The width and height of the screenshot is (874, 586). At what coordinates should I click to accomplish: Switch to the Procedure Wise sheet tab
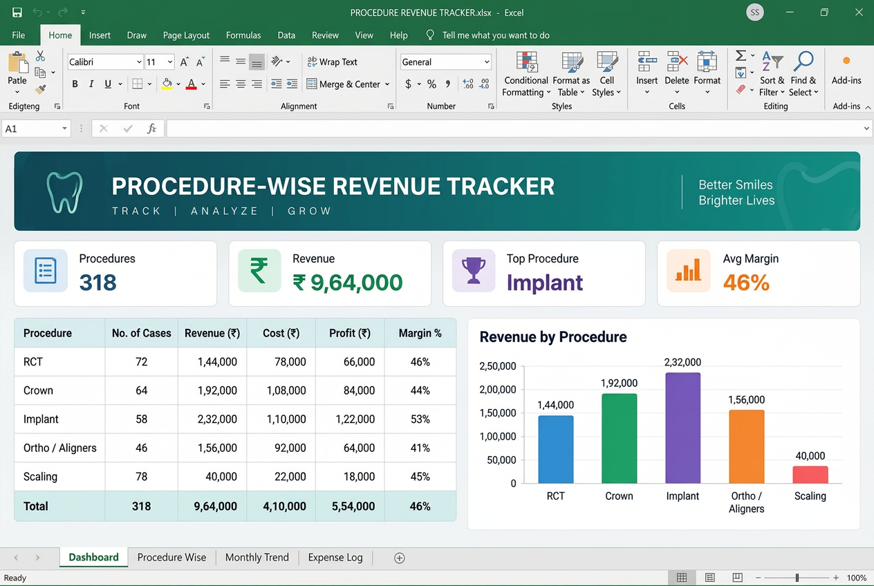(x=171, y=558)
